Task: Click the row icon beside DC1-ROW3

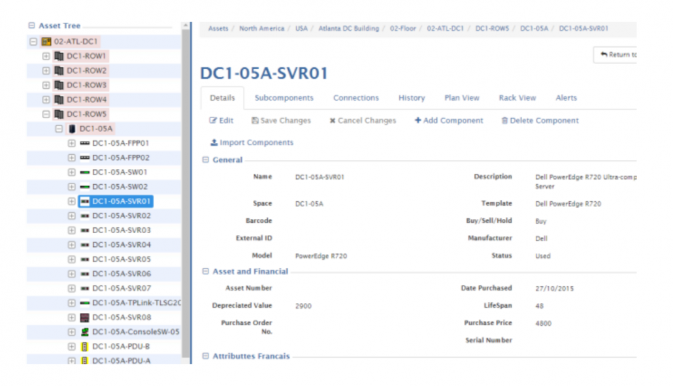Action: (59, 86)
